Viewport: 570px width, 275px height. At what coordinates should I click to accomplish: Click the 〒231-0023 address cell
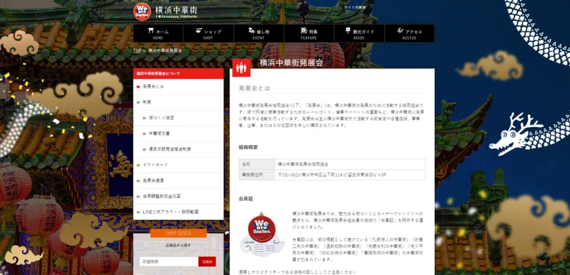coord(350,175)
